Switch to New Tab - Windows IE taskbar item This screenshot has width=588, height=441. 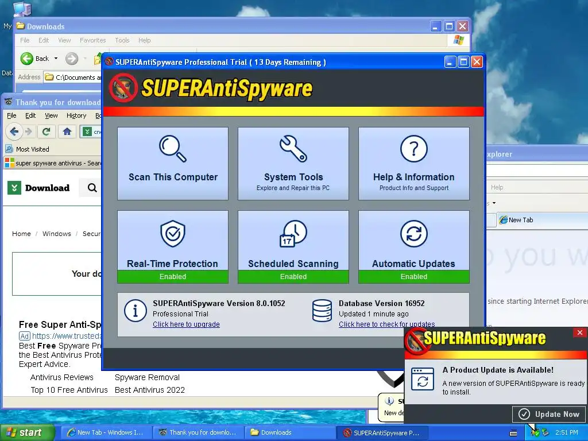pos(107,432)
